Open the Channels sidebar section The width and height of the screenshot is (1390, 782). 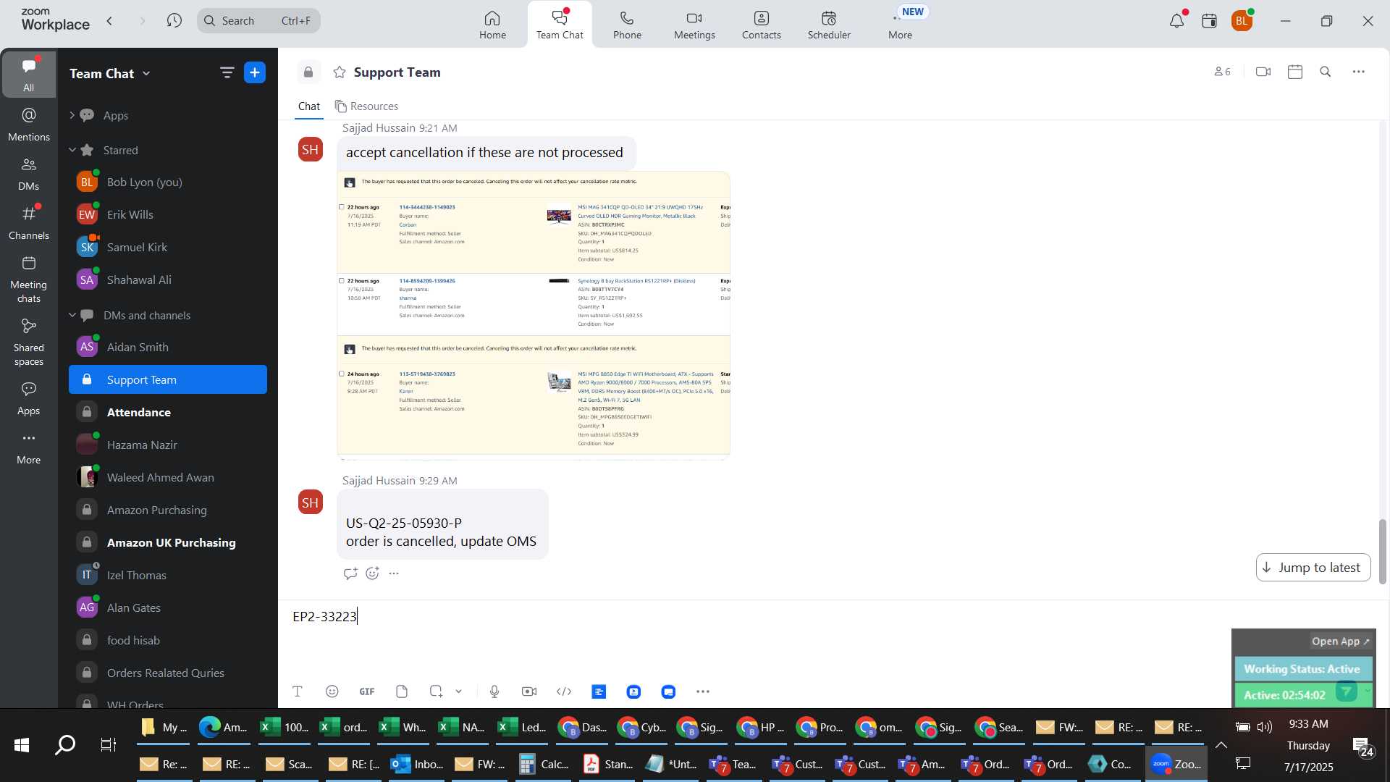[x=29, y=223]
